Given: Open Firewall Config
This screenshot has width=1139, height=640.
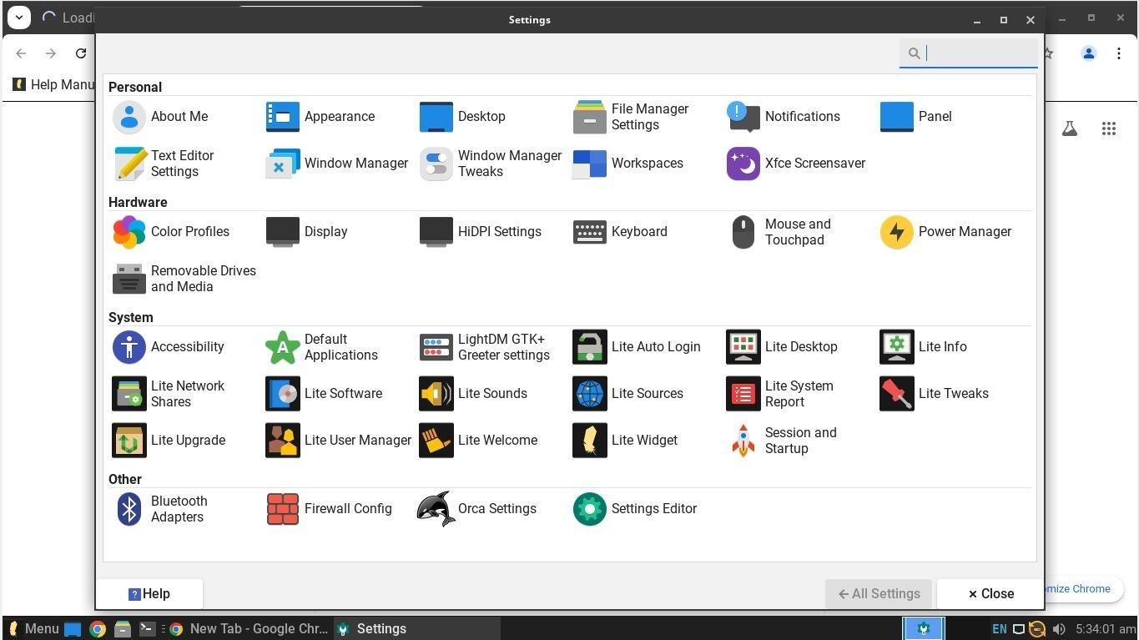Looking at the screenshot, I should coord(329,509).
